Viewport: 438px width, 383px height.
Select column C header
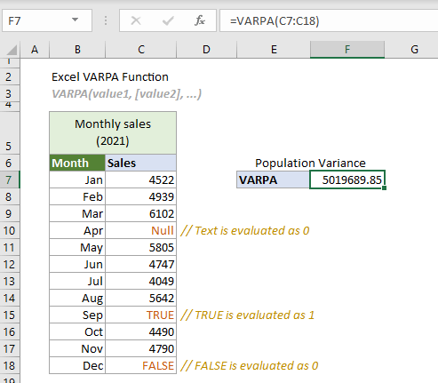[141, 50]
